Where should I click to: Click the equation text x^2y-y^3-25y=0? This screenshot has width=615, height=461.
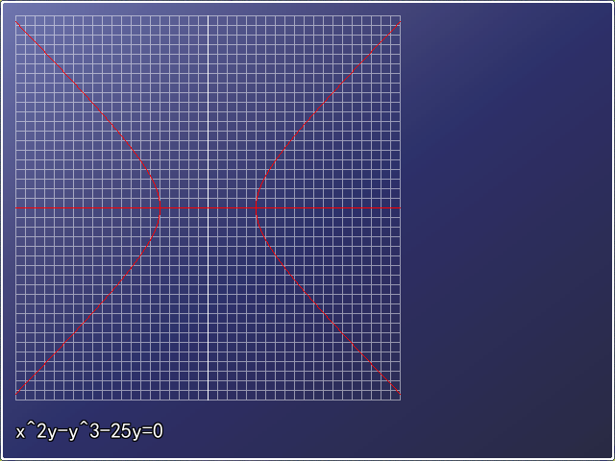click(x=89, y=431)
